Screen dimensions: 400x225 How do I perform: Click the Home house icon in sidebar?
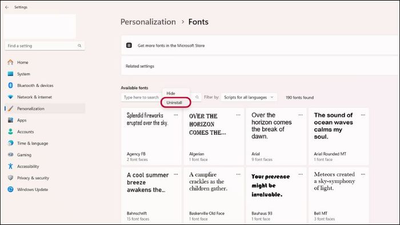(x=10, y=62)
